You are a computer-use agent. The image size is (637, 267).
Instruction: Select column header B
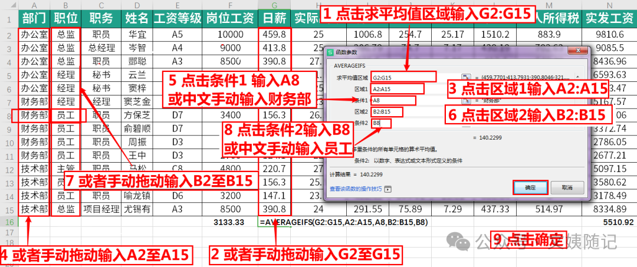click(x=65, y=5)
